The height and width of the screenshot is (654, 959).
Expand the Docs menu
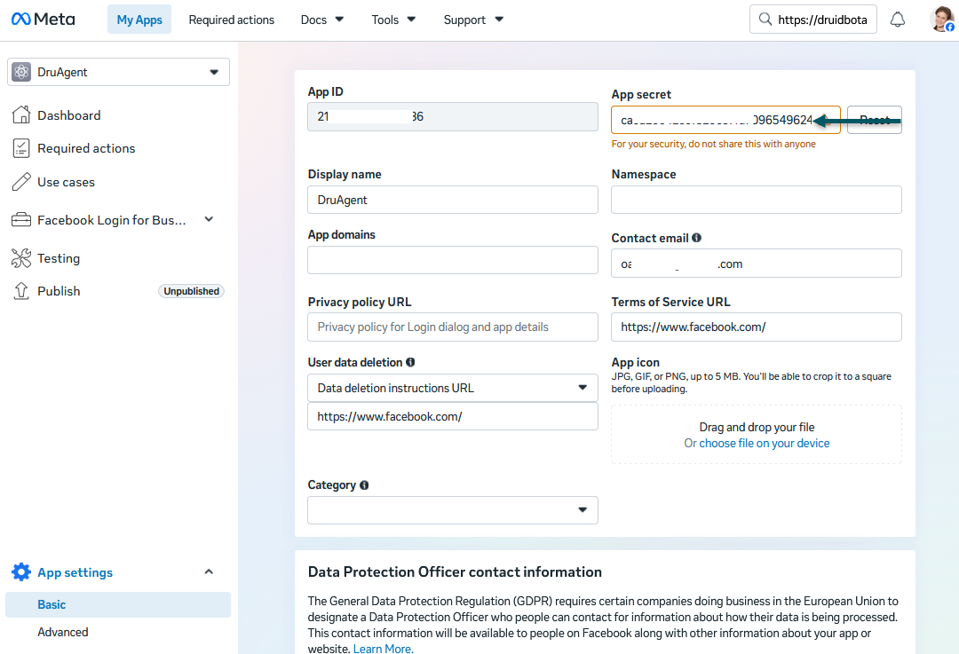pyautogui.click(x=322, y=20)
